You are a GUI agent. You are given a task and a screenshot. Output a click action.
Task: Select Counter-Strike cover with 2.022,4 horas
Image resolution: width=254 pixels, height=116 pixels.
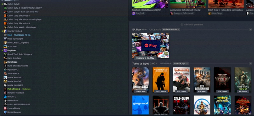pyautogui.click(x=161, y=80)
